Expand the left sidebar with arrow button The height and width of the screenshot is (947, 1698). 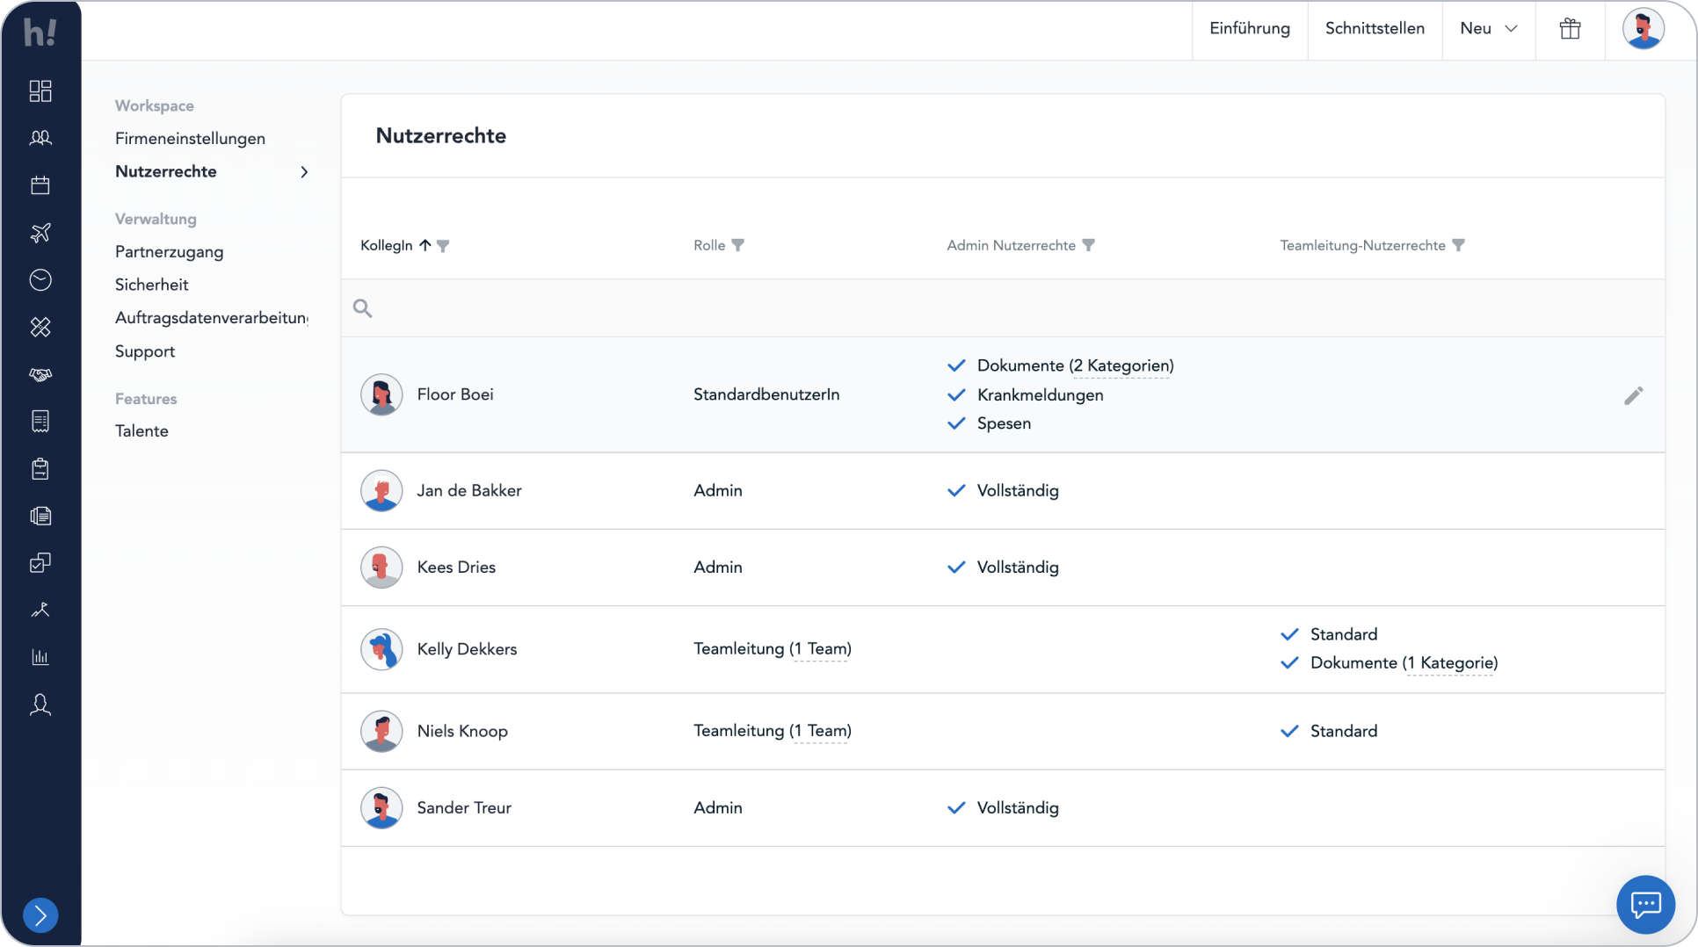coord(40,915)
